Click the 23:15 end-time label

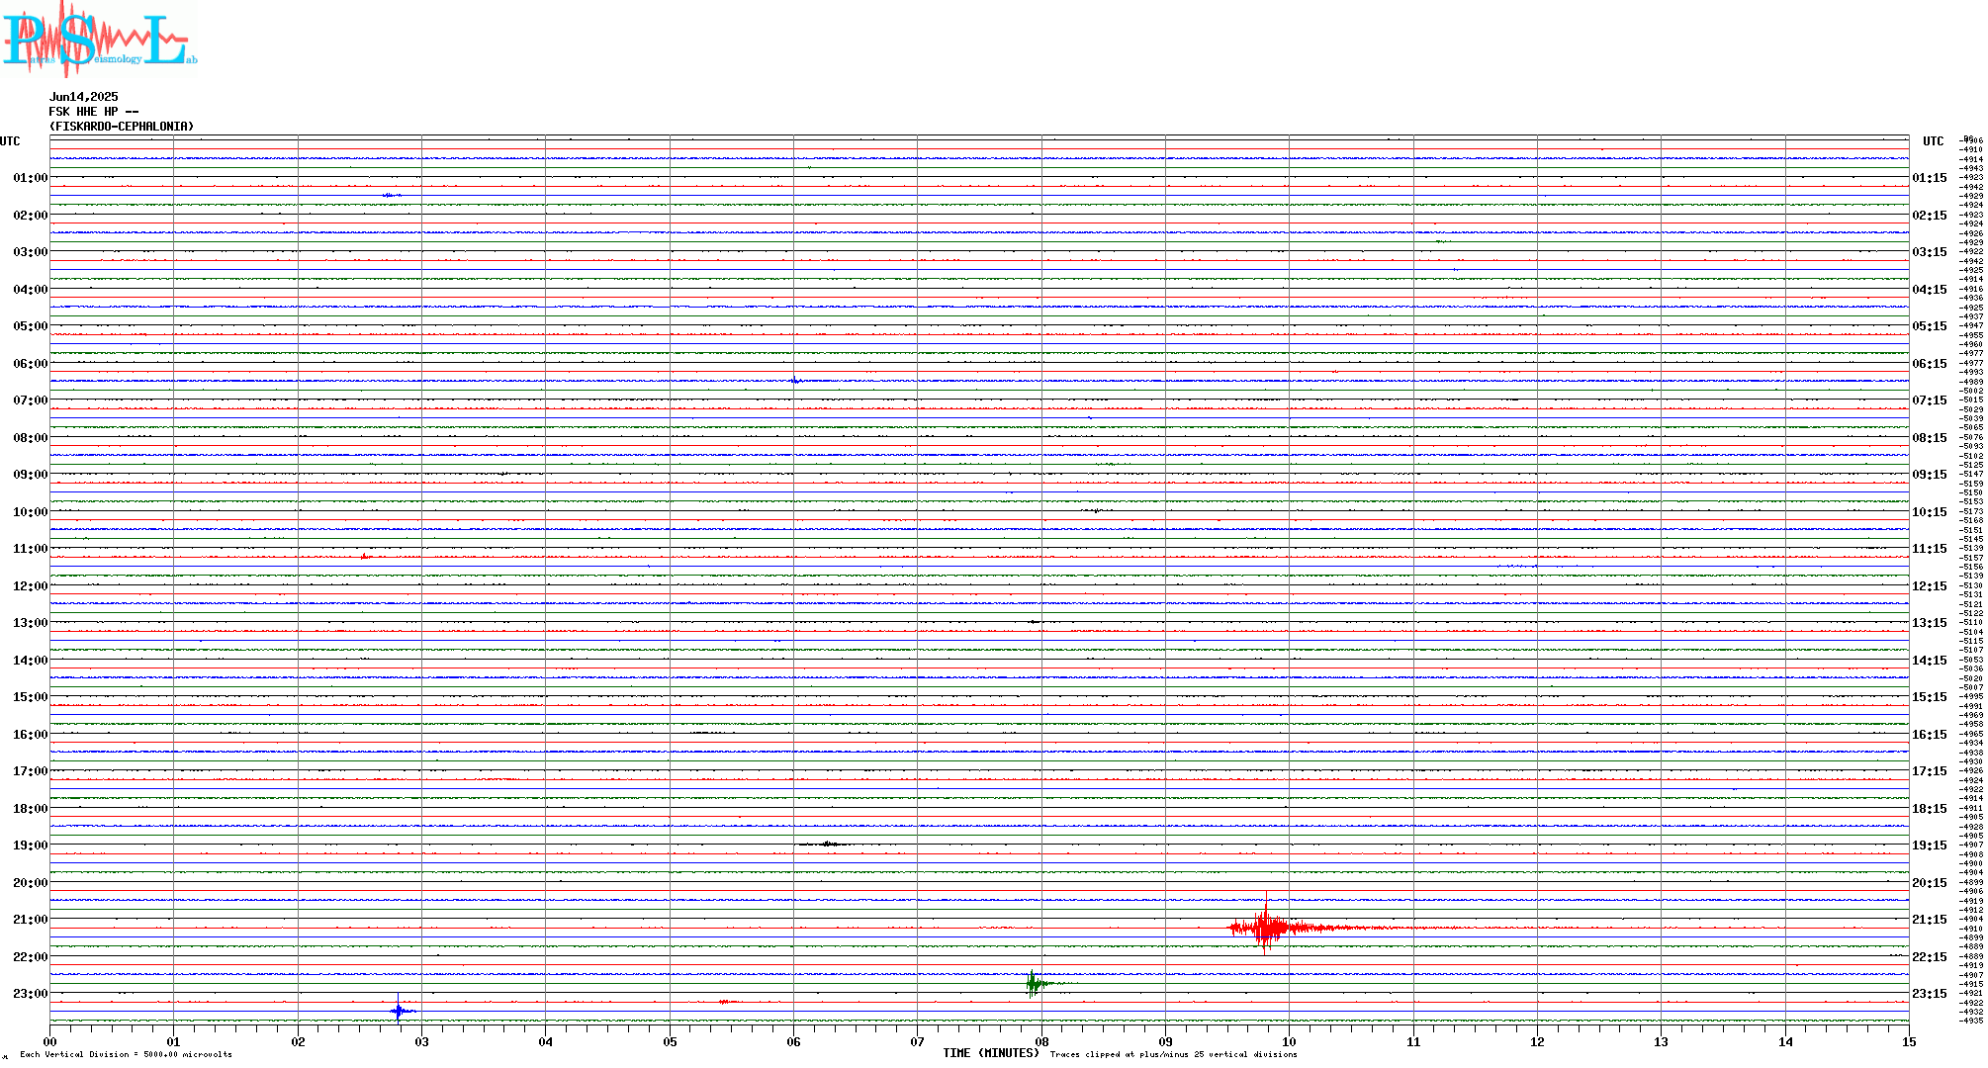click(1930, 994)
